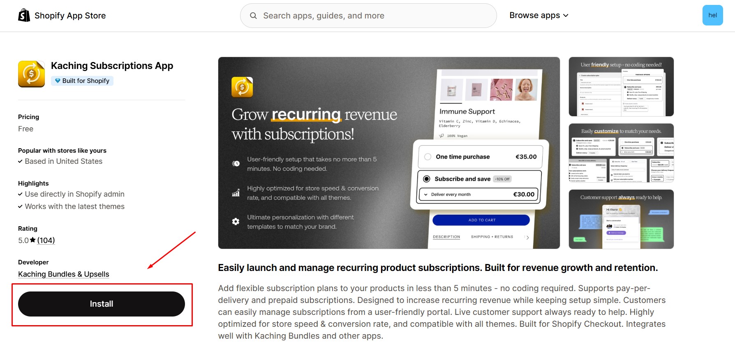Click the app logo icon inside the banner
Screen dimensions: 735x351
[x=242, y=87]
